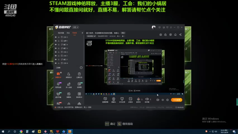Add 直播屏幕 screen capture source
Screen dimensions: 238x134
point(105,100)
